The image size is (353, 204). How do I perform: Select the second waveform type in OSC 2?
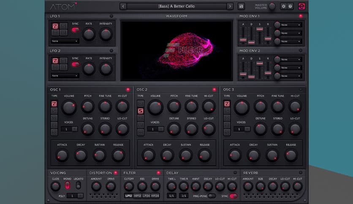click(141, 111)
